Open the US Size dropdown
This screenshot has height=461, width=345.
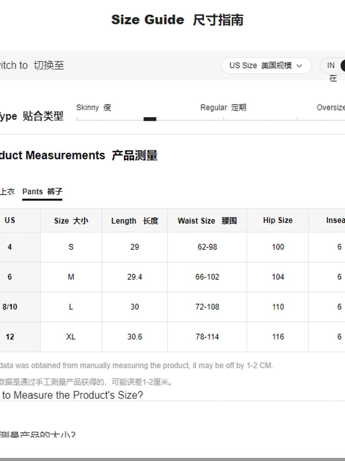click(266, 66)
